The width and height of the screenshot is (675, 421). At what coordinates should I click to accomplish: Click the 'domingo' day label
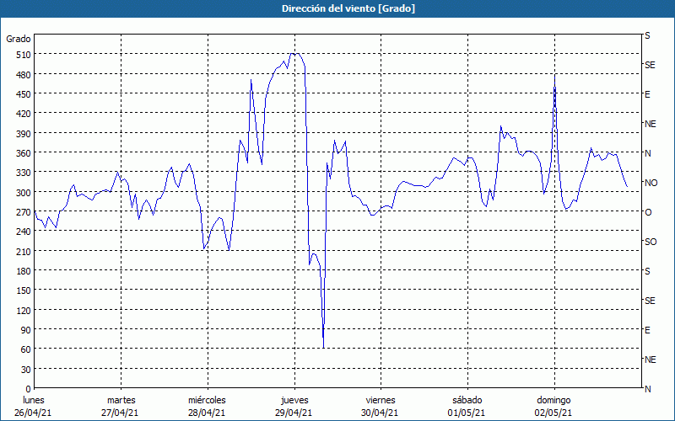pyautogui.click(x=553, y=400)
